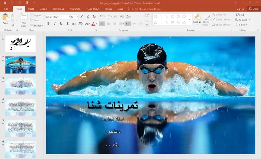The image size is (261, 159).
Task: Click the Share button
Action: click(253, 9)
